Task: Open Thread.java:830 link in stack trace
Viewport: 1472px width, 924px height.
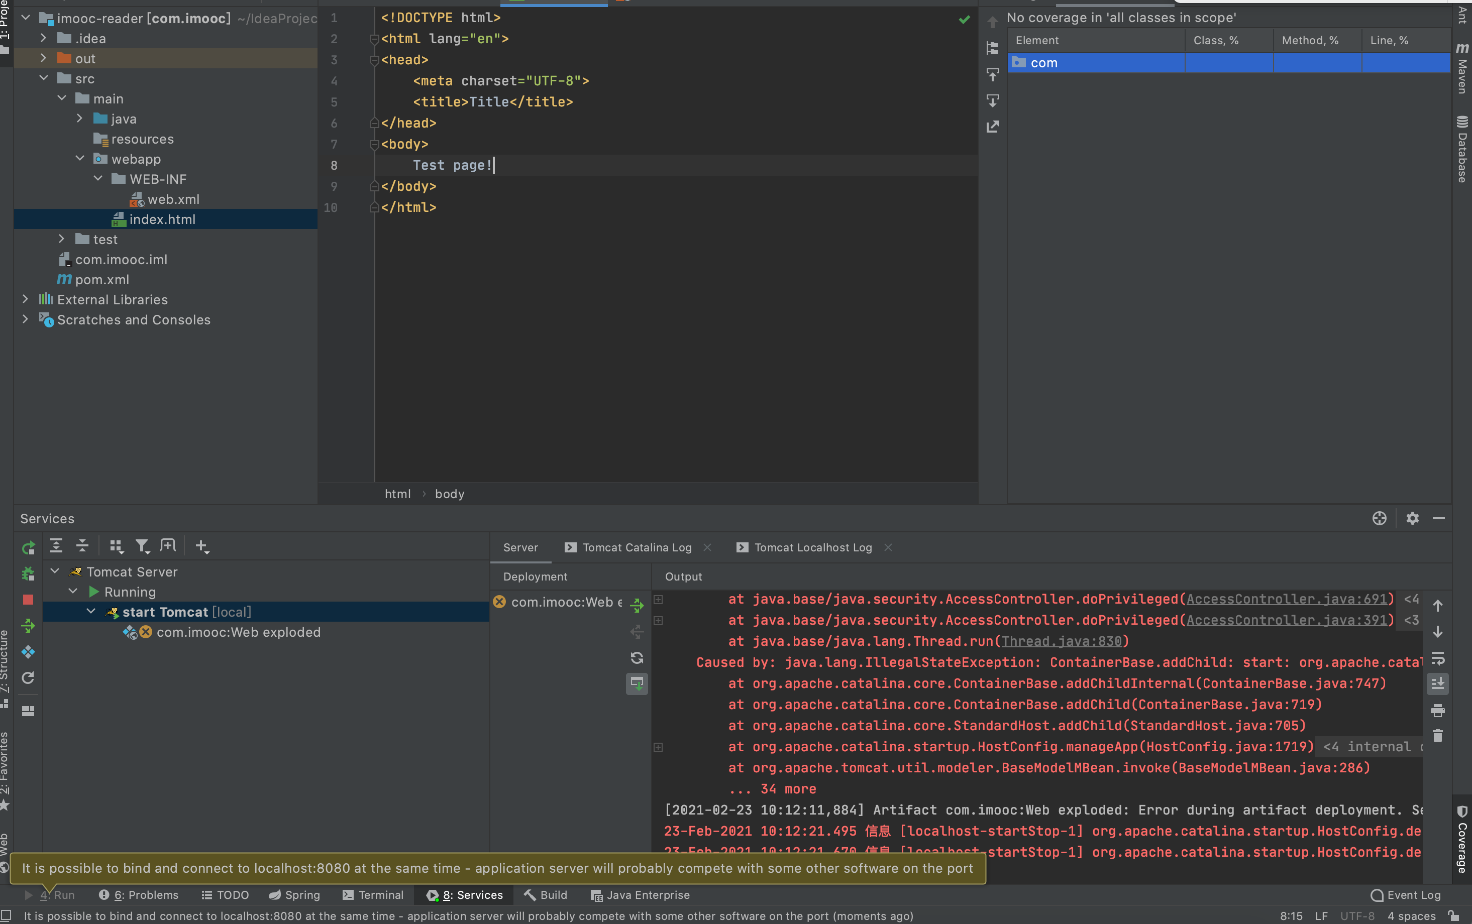Action: click(x=1061, y=641)
